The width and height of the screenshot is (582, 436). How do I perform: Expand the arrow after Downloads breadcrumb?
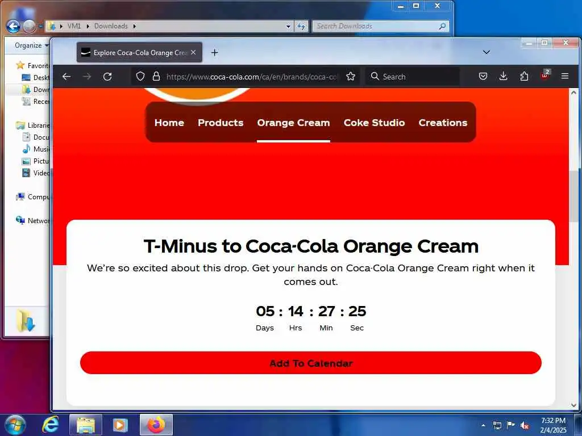click(134, 26)
